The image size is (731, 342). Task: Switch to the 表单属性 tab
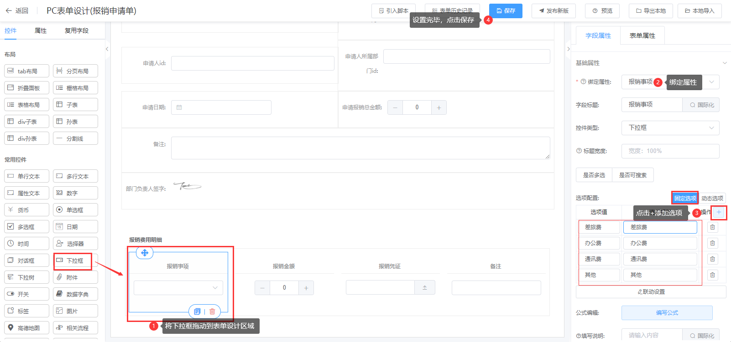point(642,36)
